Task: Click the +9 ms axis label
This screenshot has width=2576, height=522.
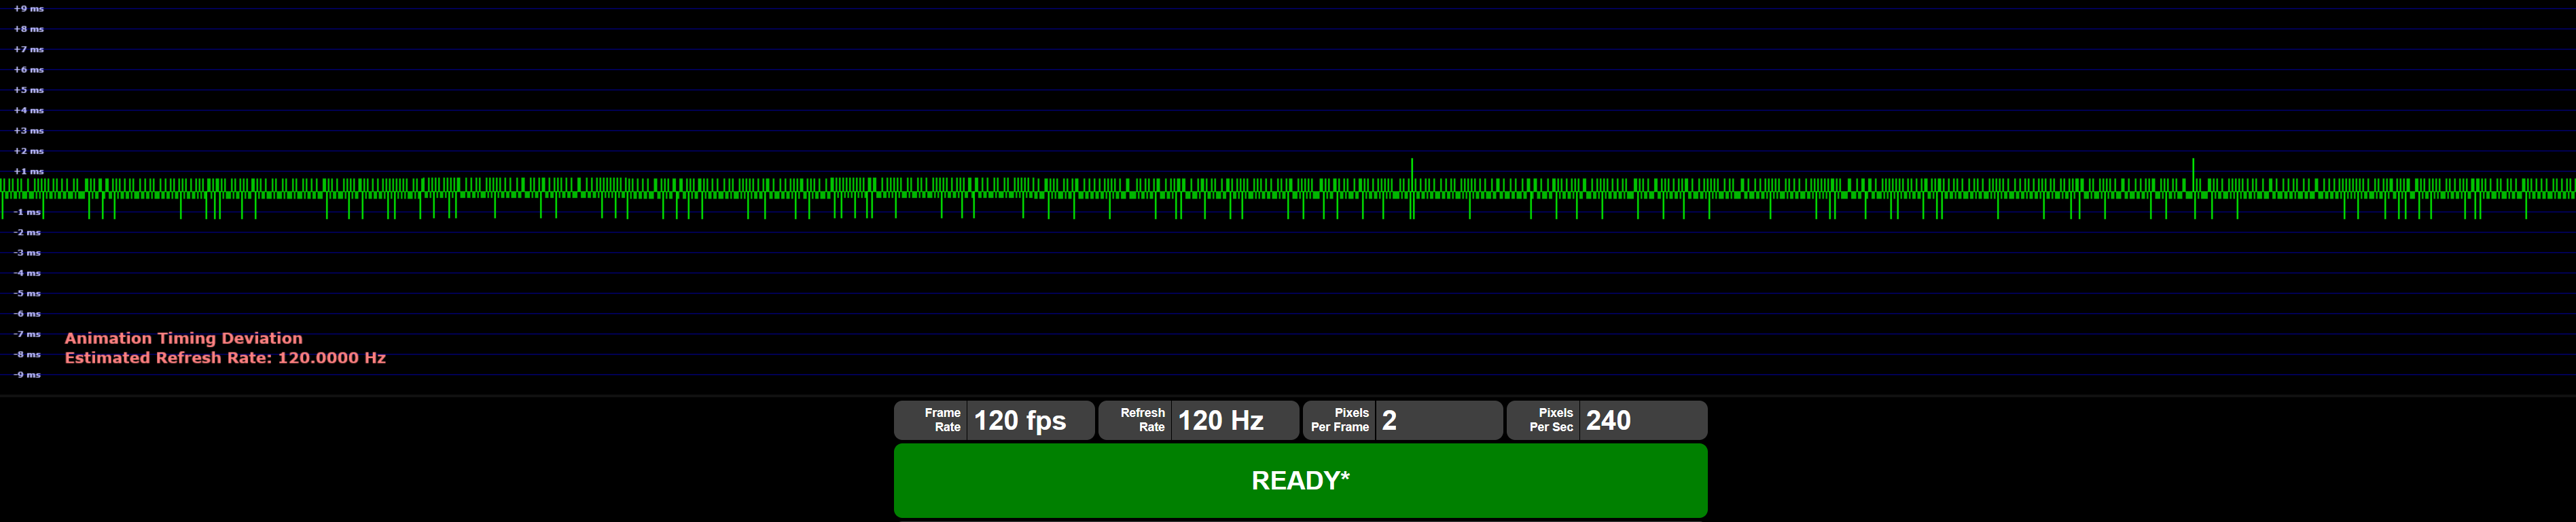Action: 28,9
